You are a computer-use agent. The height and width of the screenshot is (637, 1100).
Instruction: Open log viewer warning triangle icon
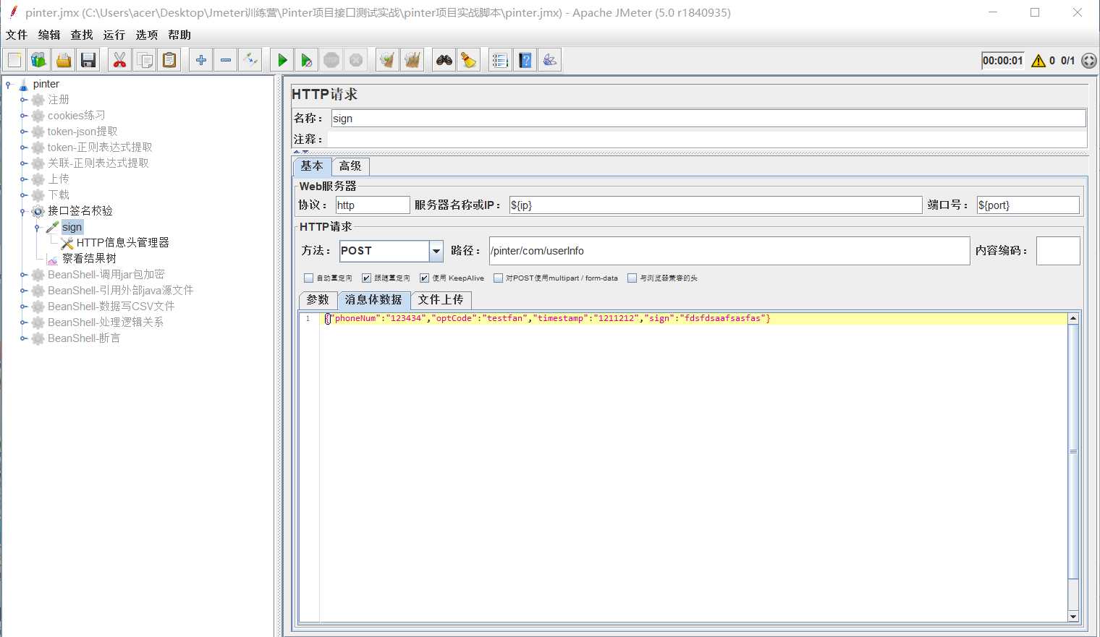pyautogui.click(x=1038, y=61)
